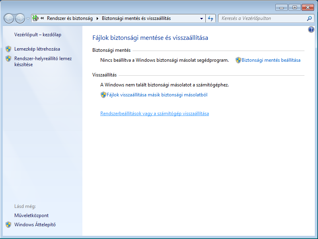Open Műveletközpont link
This screenshot has width=318, height=239.
31,215
